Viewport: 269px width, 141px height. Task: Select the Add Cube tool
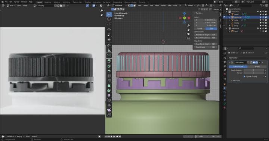point(109,56)
